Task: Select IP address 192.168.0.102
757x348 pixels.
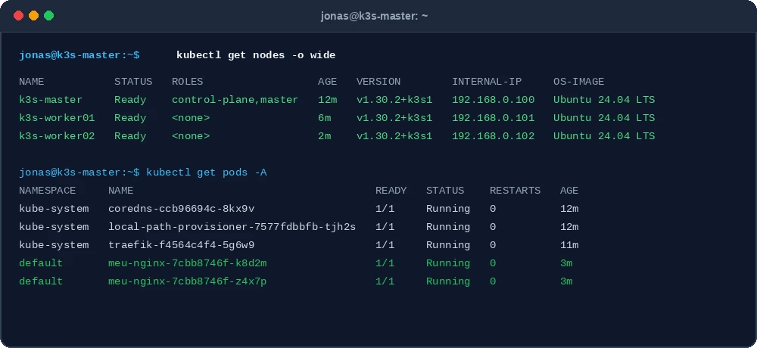Action: pos(494,136)
